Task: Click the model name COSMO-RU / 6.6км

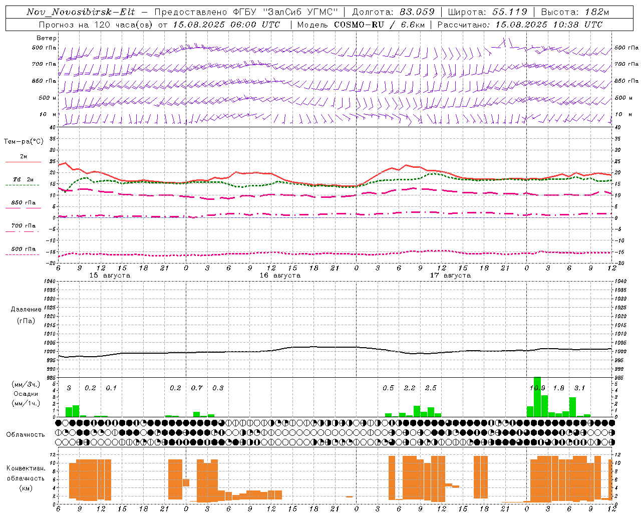Action: click(x=379, y=25)
